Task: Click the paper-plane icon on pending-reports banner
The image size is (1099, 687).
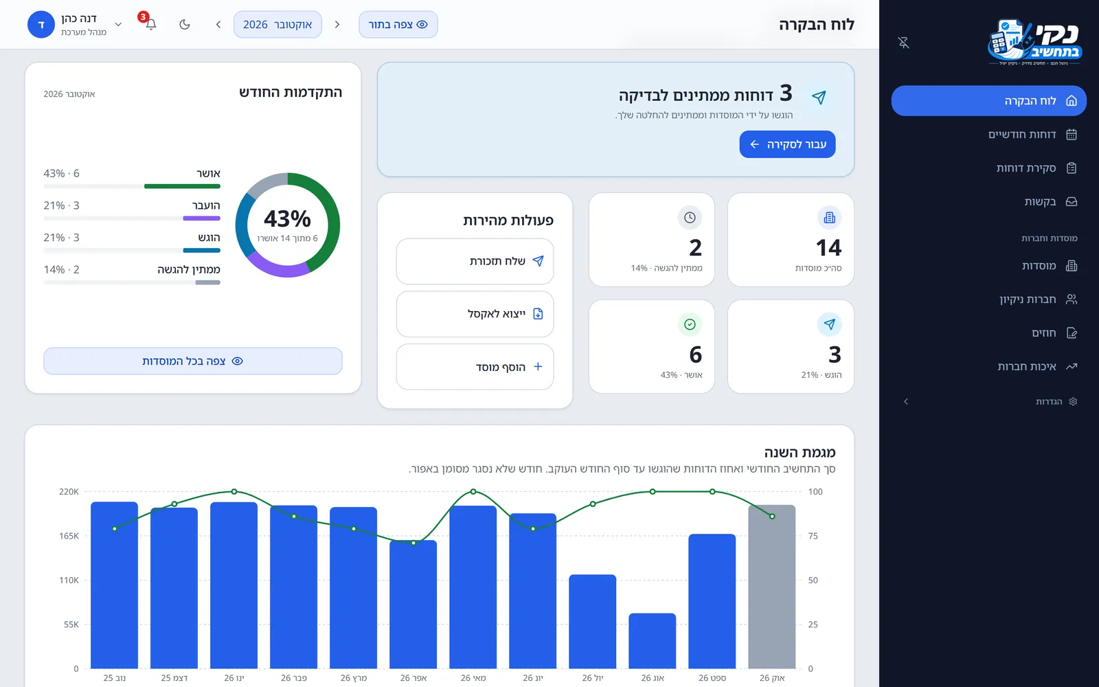Action: point(819,97)
